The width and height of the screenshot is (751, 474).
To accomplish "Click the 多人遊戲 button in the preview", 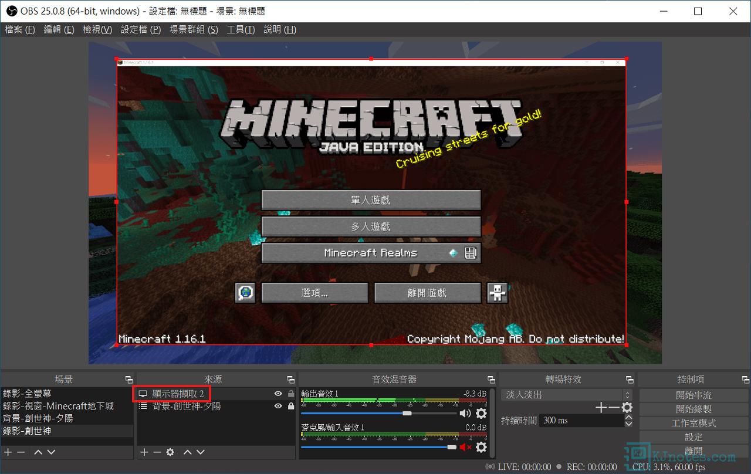I will pos(371,226).
